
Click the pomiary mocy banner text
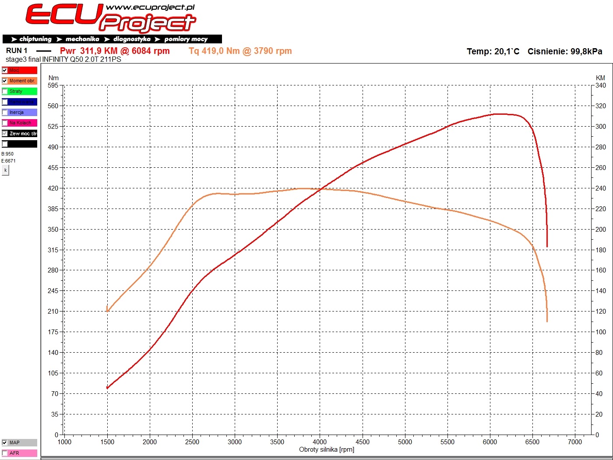tap(186, 39)
